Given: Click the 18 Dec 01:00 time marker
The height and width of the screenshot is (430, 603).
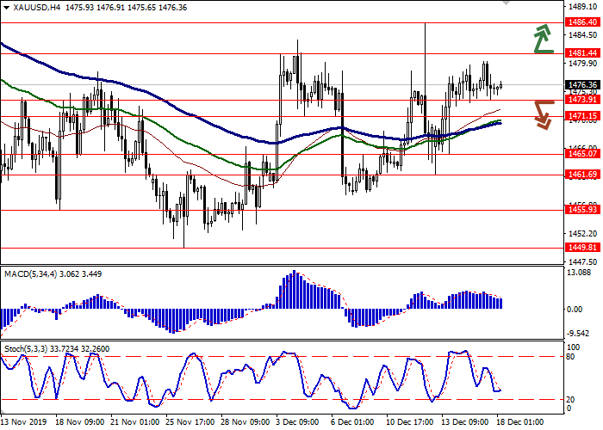Looking at the screenshot, I should [x=525, y=423].
